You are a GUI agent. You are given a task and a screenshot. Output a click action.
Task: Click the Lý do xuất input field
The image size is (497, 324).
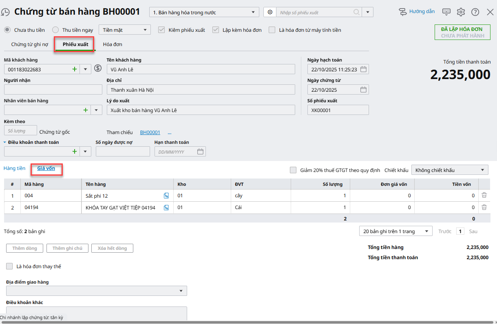tap(201, 110)
